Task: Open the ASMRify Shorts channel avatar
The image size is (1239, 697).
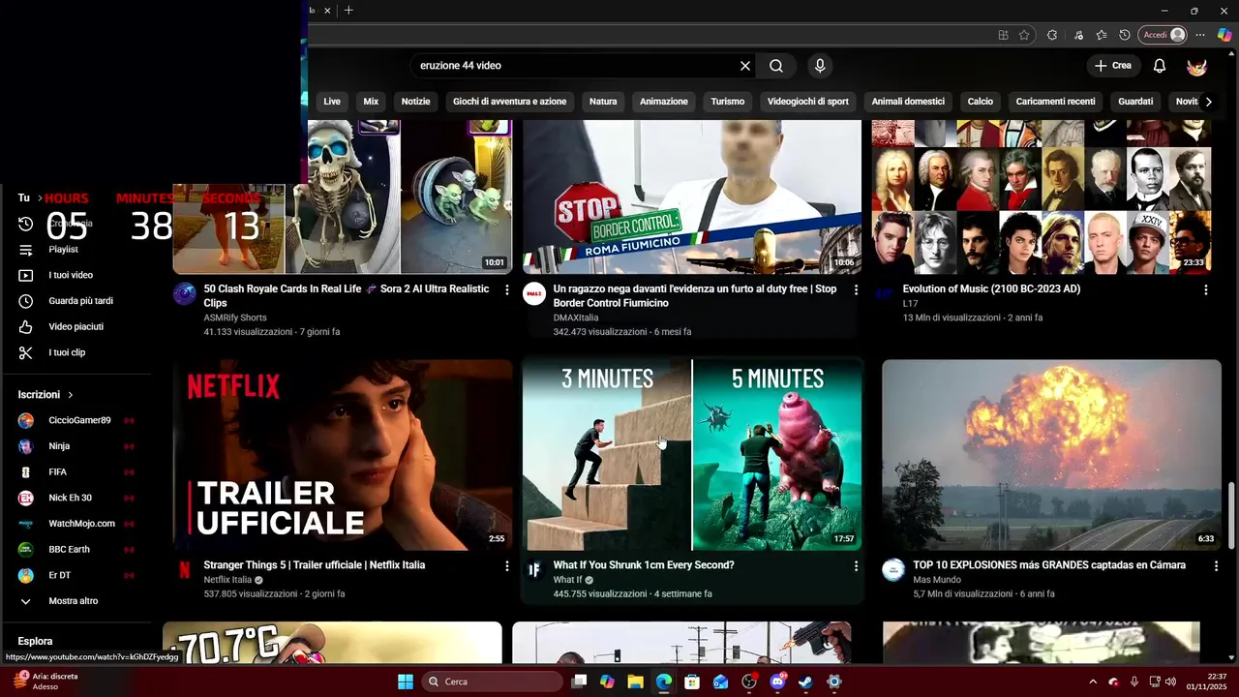Action: click(x=184, y=294)
